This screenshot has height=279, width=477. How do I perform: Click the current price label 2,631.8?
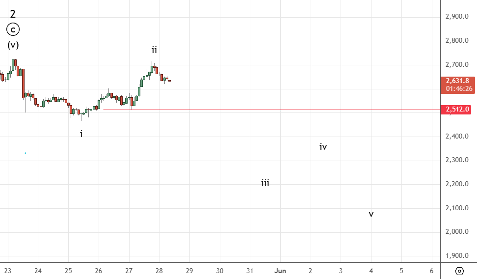pyautogui.click(x=458, y=81)
